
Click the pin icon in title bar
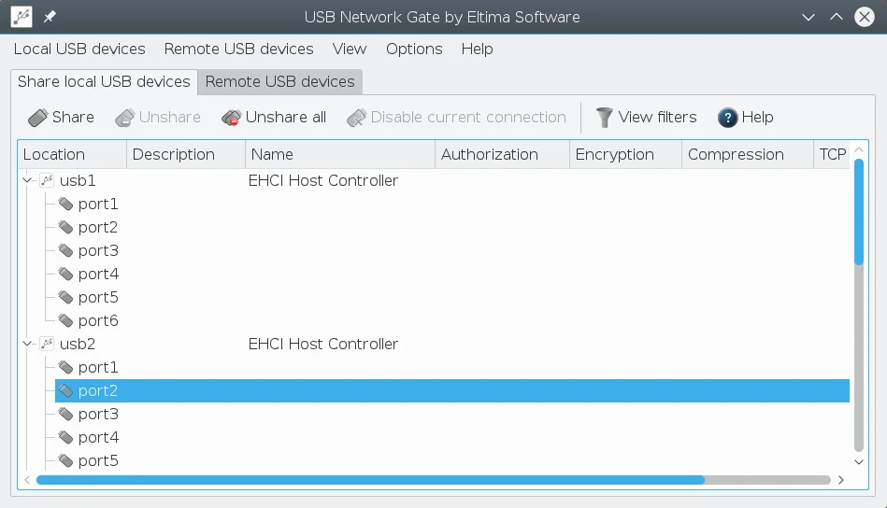pos(50,17)
